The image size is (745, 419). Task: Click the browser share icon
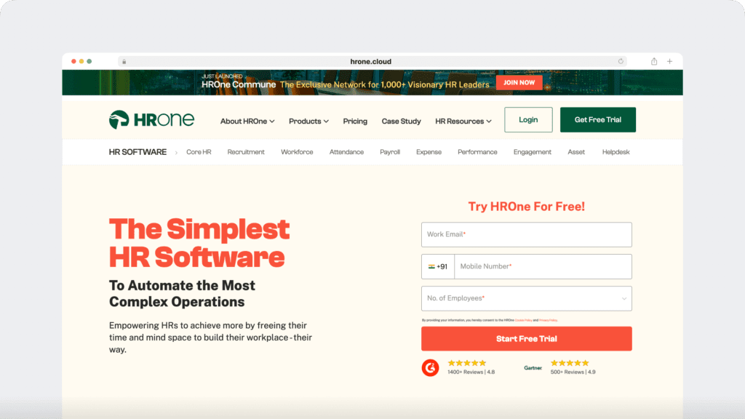click(653, 61)
